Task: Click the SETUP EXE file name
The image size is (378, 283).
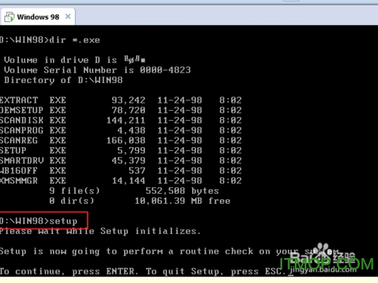Action: (x=33, y=151)
